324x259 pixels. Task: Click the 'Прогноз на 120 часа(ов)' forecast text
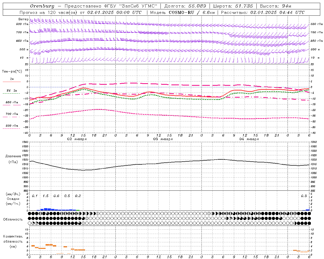pos(48,12)
